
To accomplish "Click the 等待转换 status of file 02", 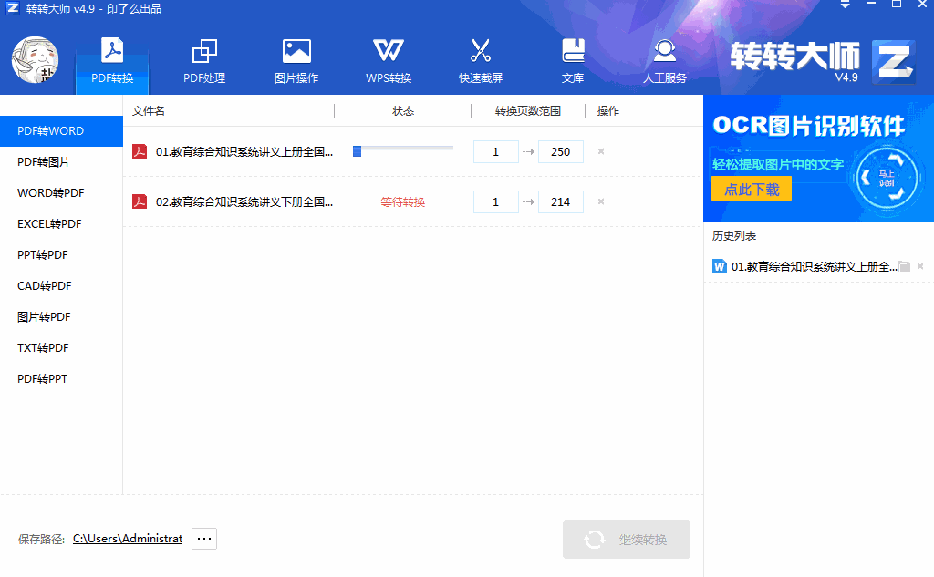I will (x=403, y=201).
